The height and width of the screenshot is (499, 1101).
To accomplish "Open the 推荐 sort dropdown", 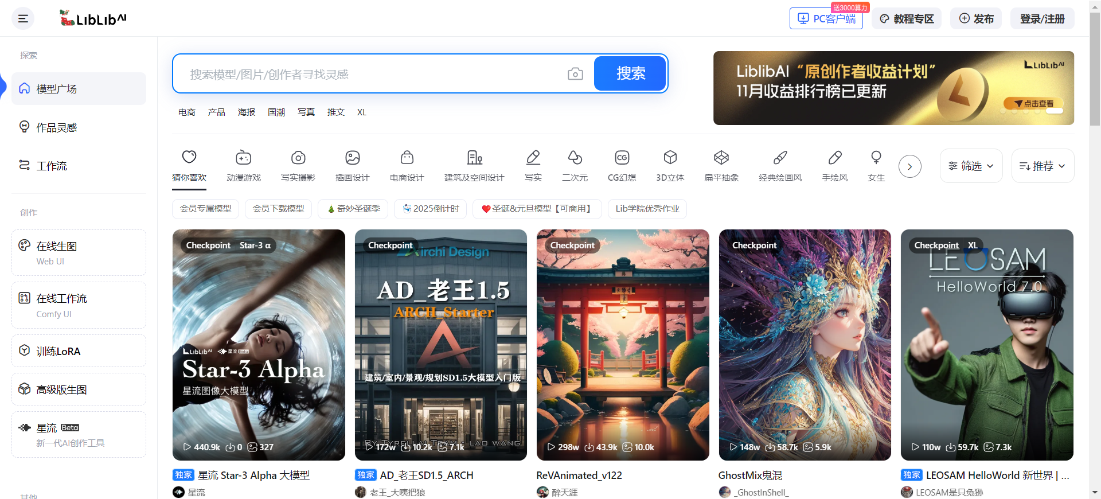I will pos(1043,166).
